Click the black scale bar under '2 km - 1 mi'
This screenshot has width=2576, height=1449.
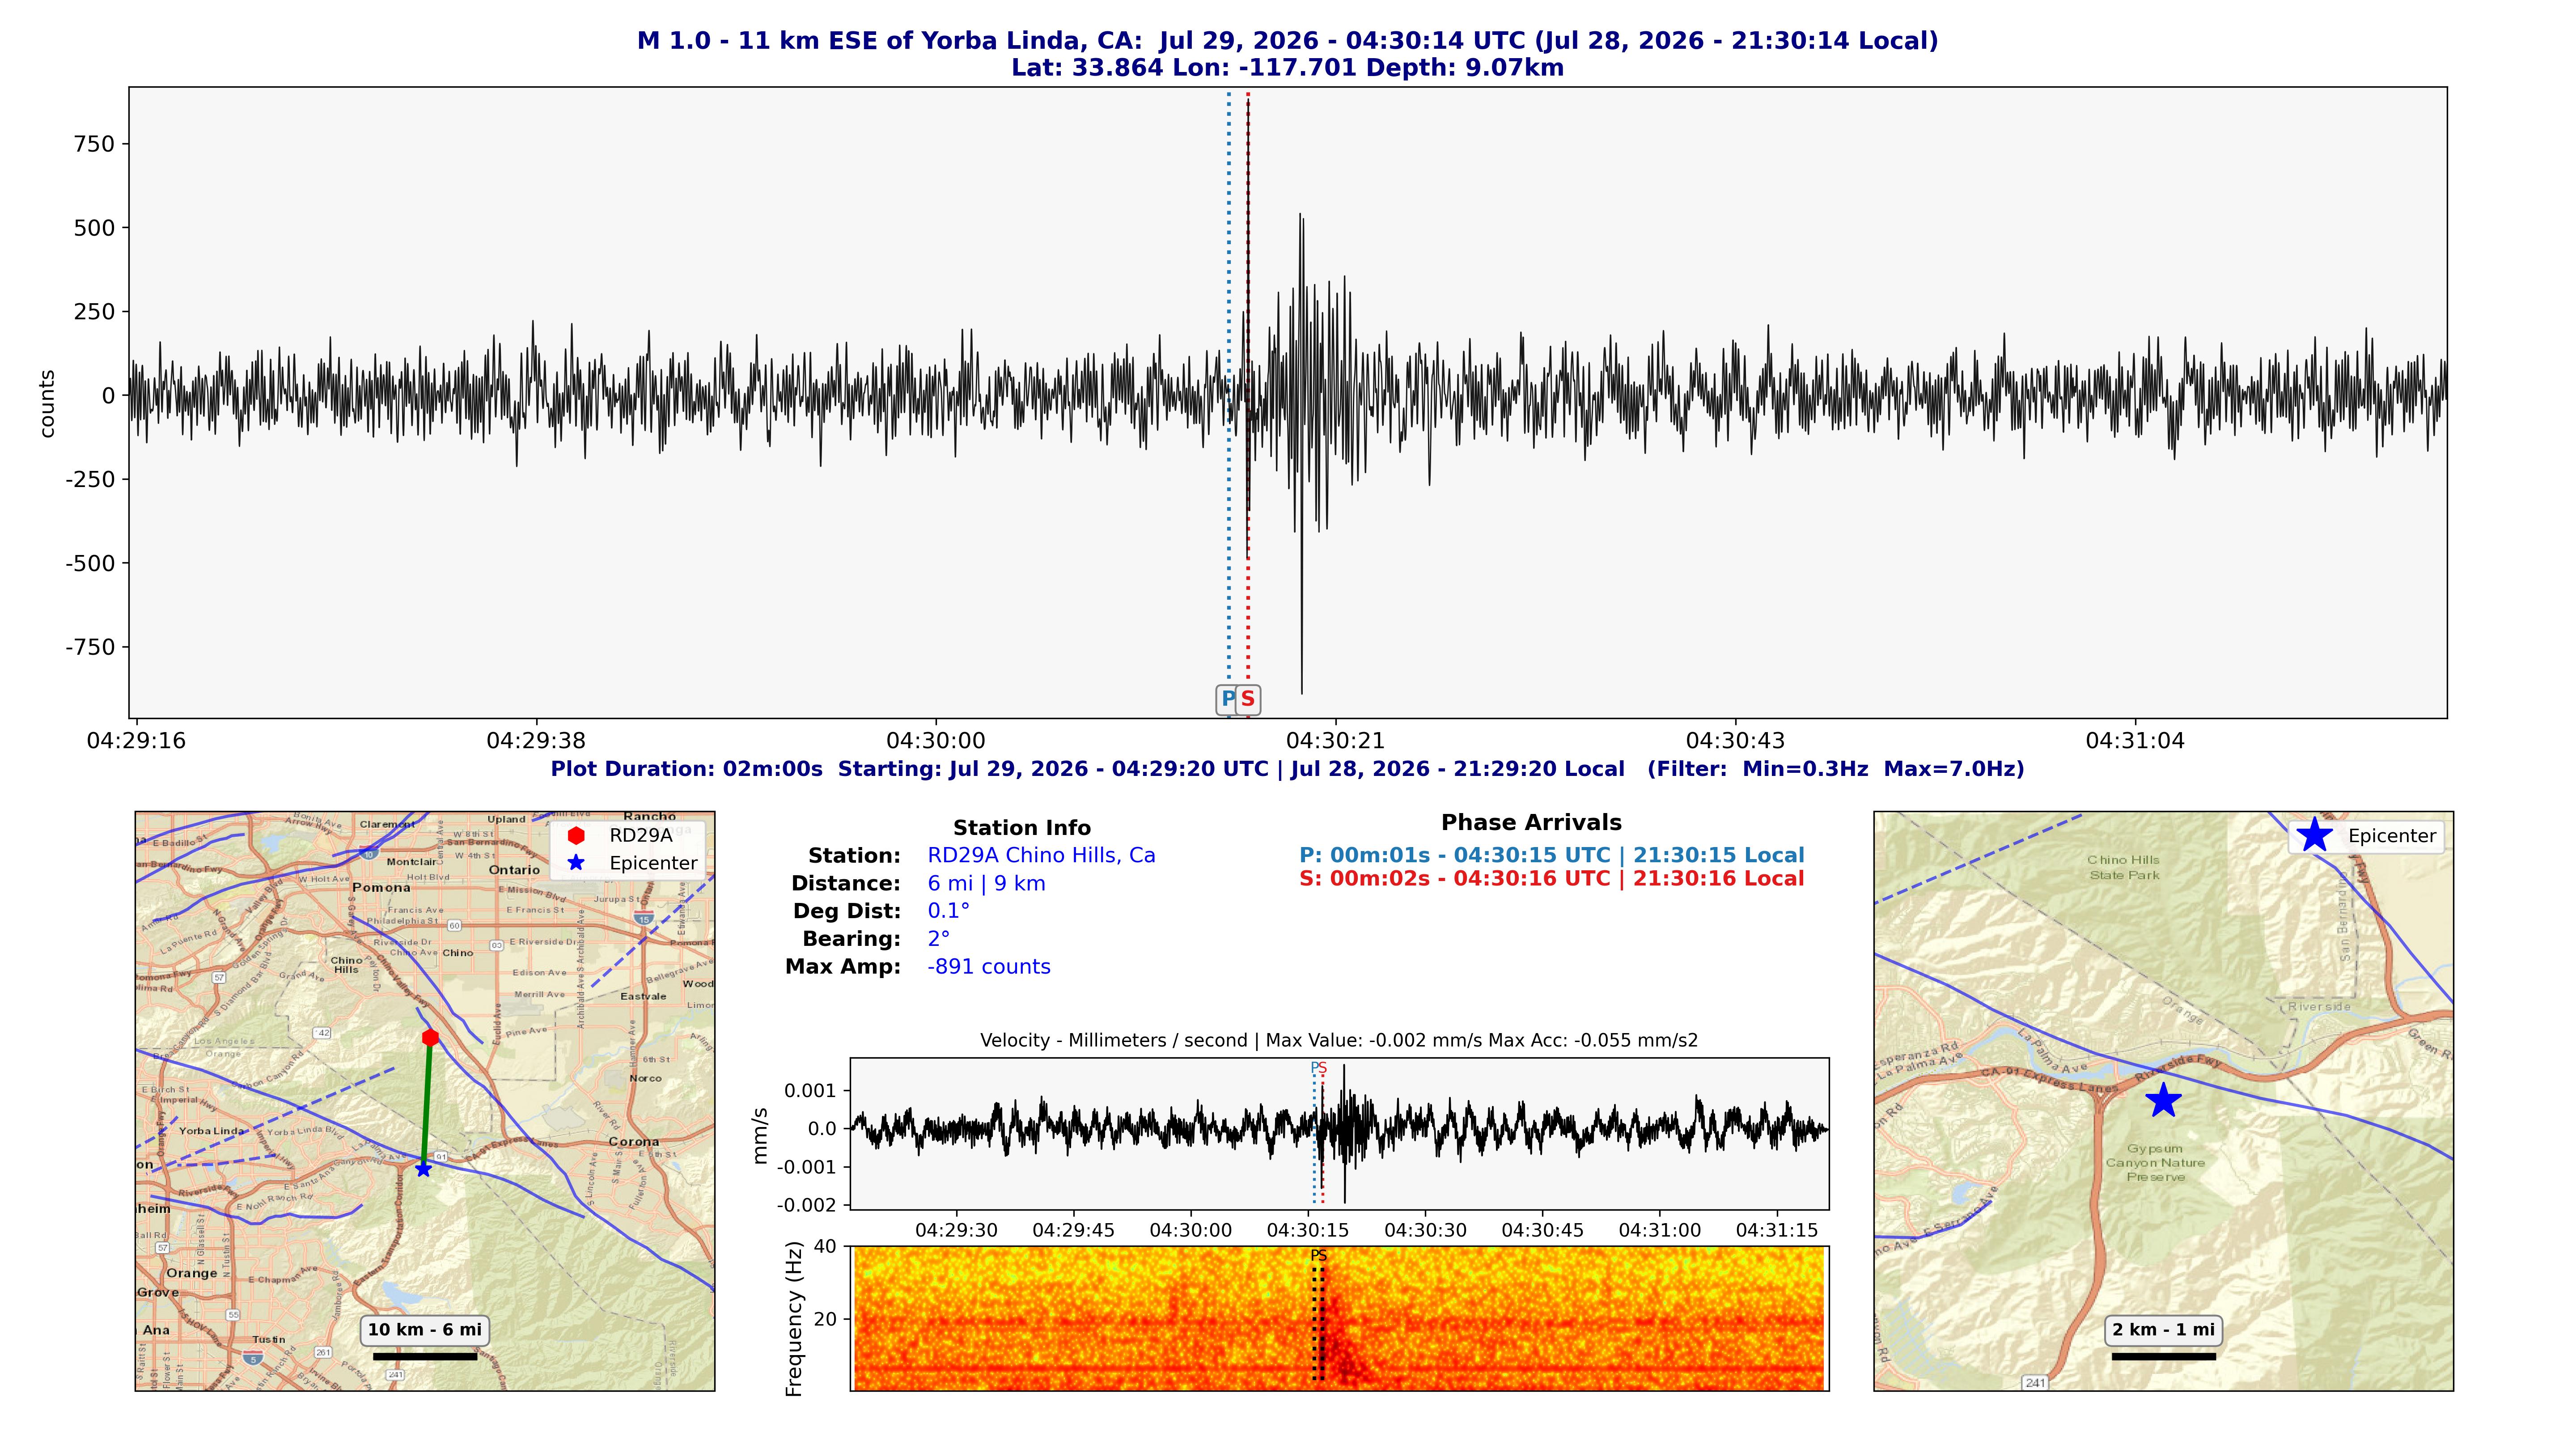point(2163,1357)
